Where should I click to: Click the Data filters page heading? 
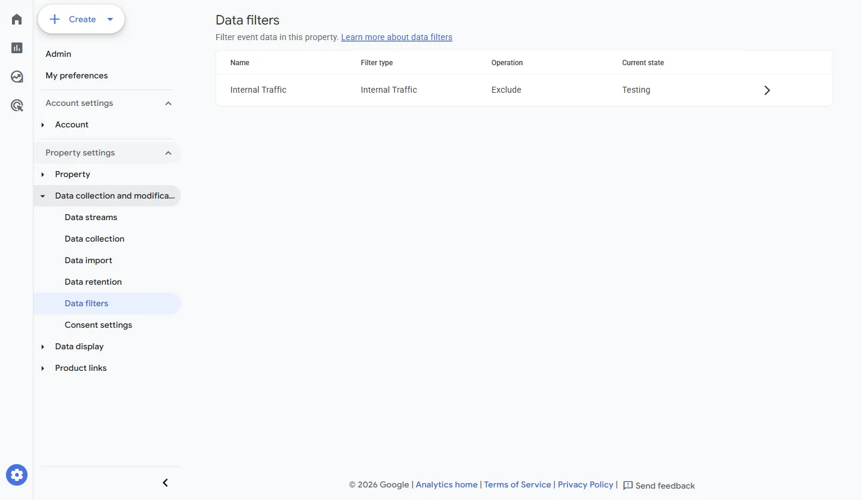point(247,20)
